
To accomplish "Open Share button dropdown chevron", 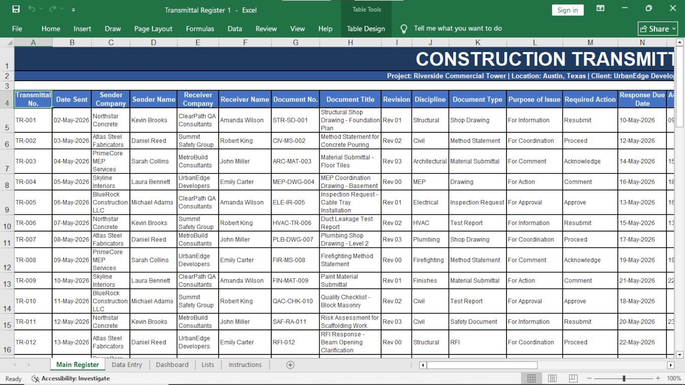I will coord(673,29).
